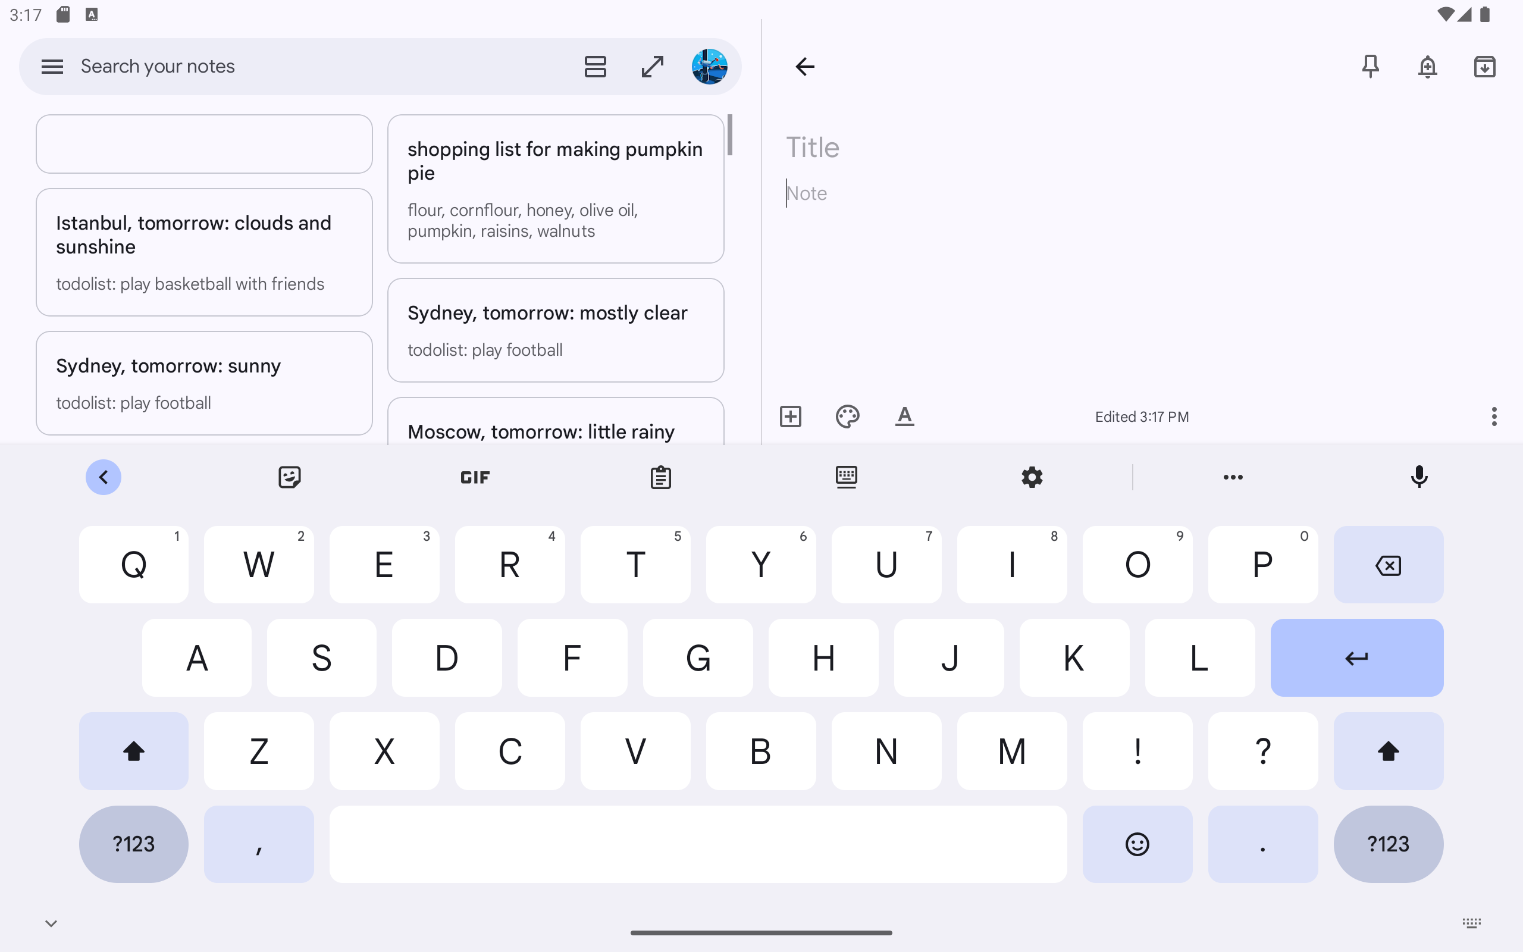1523x952 pixels.
Task: Open text formatting options
Action: click(904, 416)
